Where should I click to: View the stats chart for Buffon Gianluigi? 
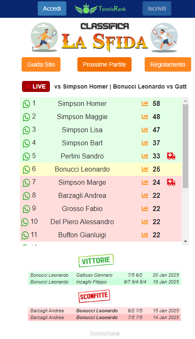coord(145,235)
